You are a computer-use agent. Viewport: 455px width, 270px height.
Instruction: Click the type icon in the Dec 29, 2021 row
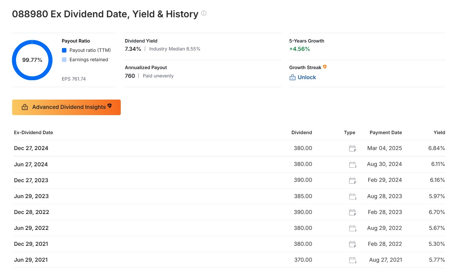pos(352,244)
